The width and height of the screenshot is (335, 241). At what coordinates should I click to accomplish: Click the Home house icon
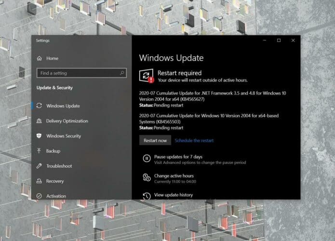tap(40, 58)
